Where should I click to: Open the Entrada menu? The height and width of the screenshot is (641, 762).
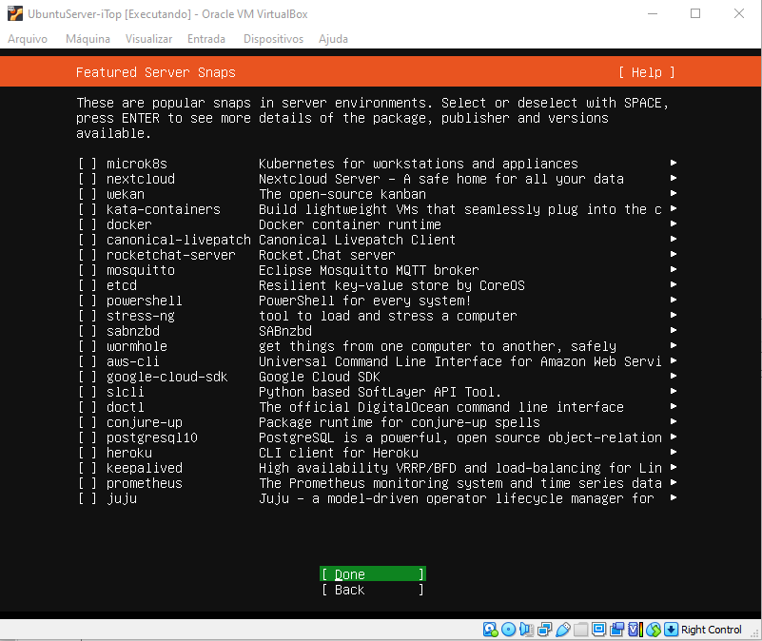tap(206, 39)
